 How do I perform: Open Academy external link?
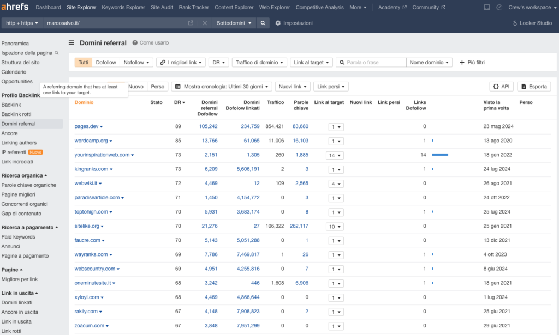click(392, 7)
